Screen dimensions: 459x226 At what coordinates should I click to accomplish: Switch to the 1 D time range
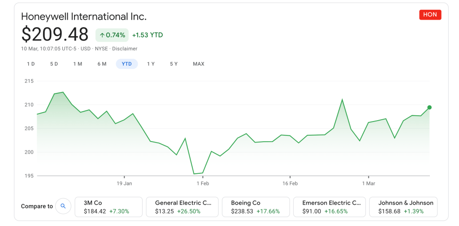(x=31, y=64)
